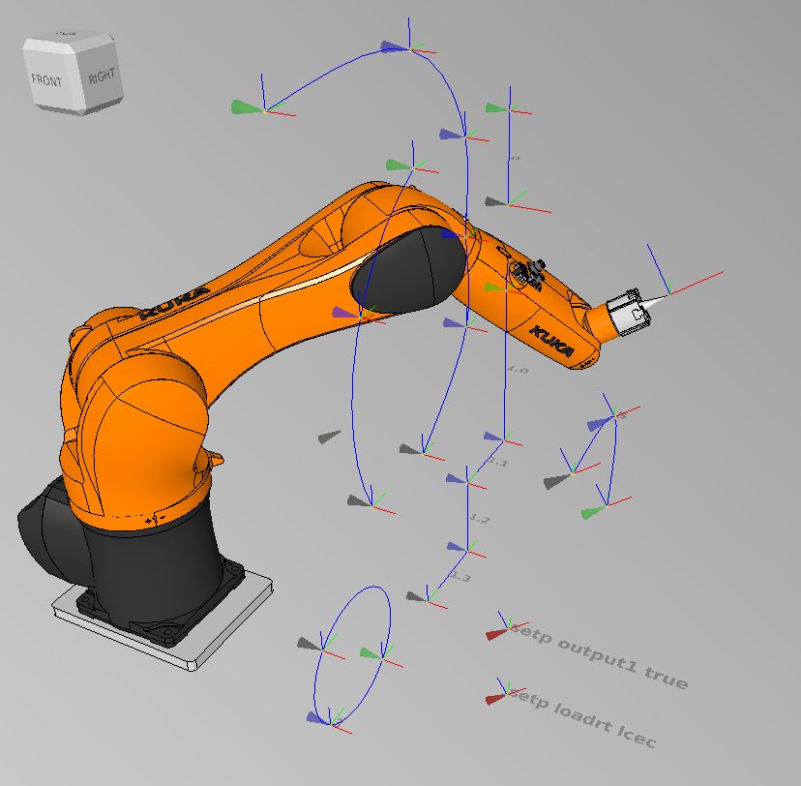Select the 'setp output1 true' waypoint label

coord(599,654)
